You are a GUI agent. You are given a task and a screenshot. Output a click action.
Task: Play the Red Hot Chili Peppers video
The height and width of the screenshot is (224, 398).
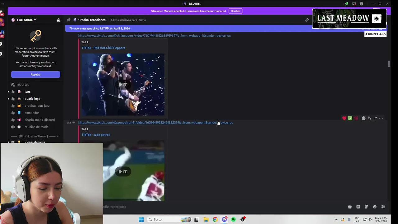[x=120, y=85]
